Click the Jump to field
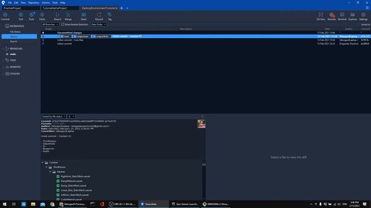Image resolution: width=371 pixels, height=208 pixels. point(366,24)
